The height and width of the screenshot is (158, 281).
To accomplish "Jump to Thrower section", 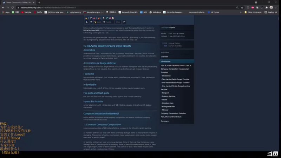I will click(x=165, y=110).
